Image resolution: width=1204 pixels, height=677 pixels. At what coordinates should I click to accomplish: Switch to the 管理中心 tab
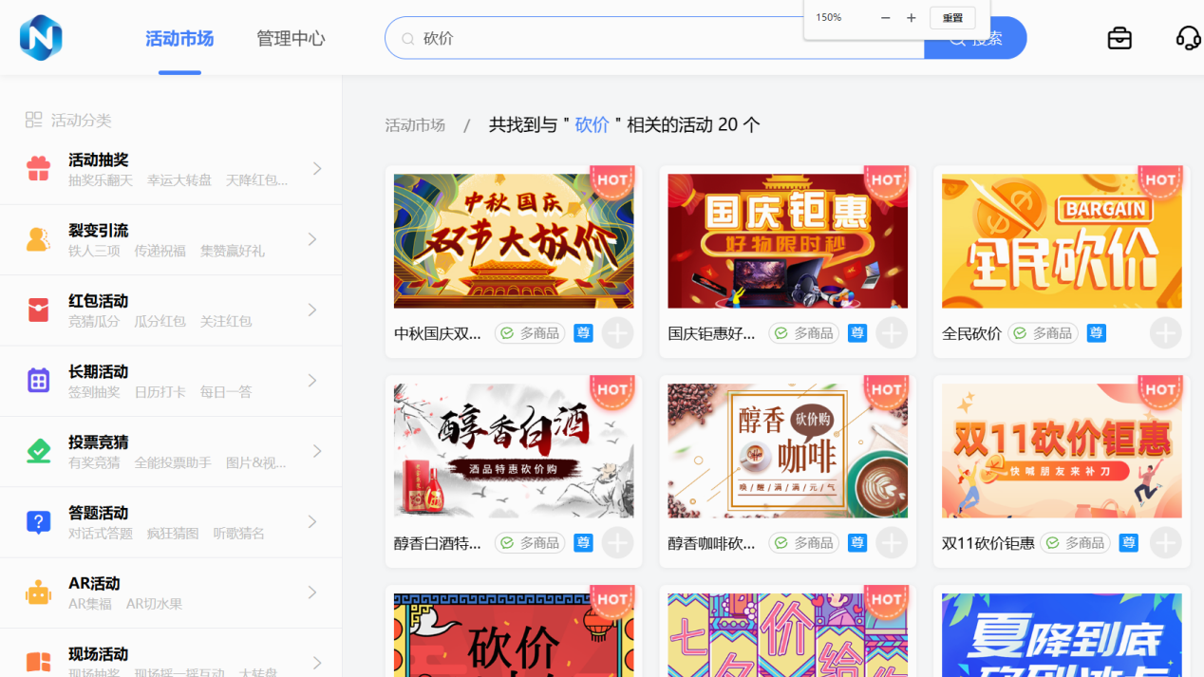[x=291, y=39]
